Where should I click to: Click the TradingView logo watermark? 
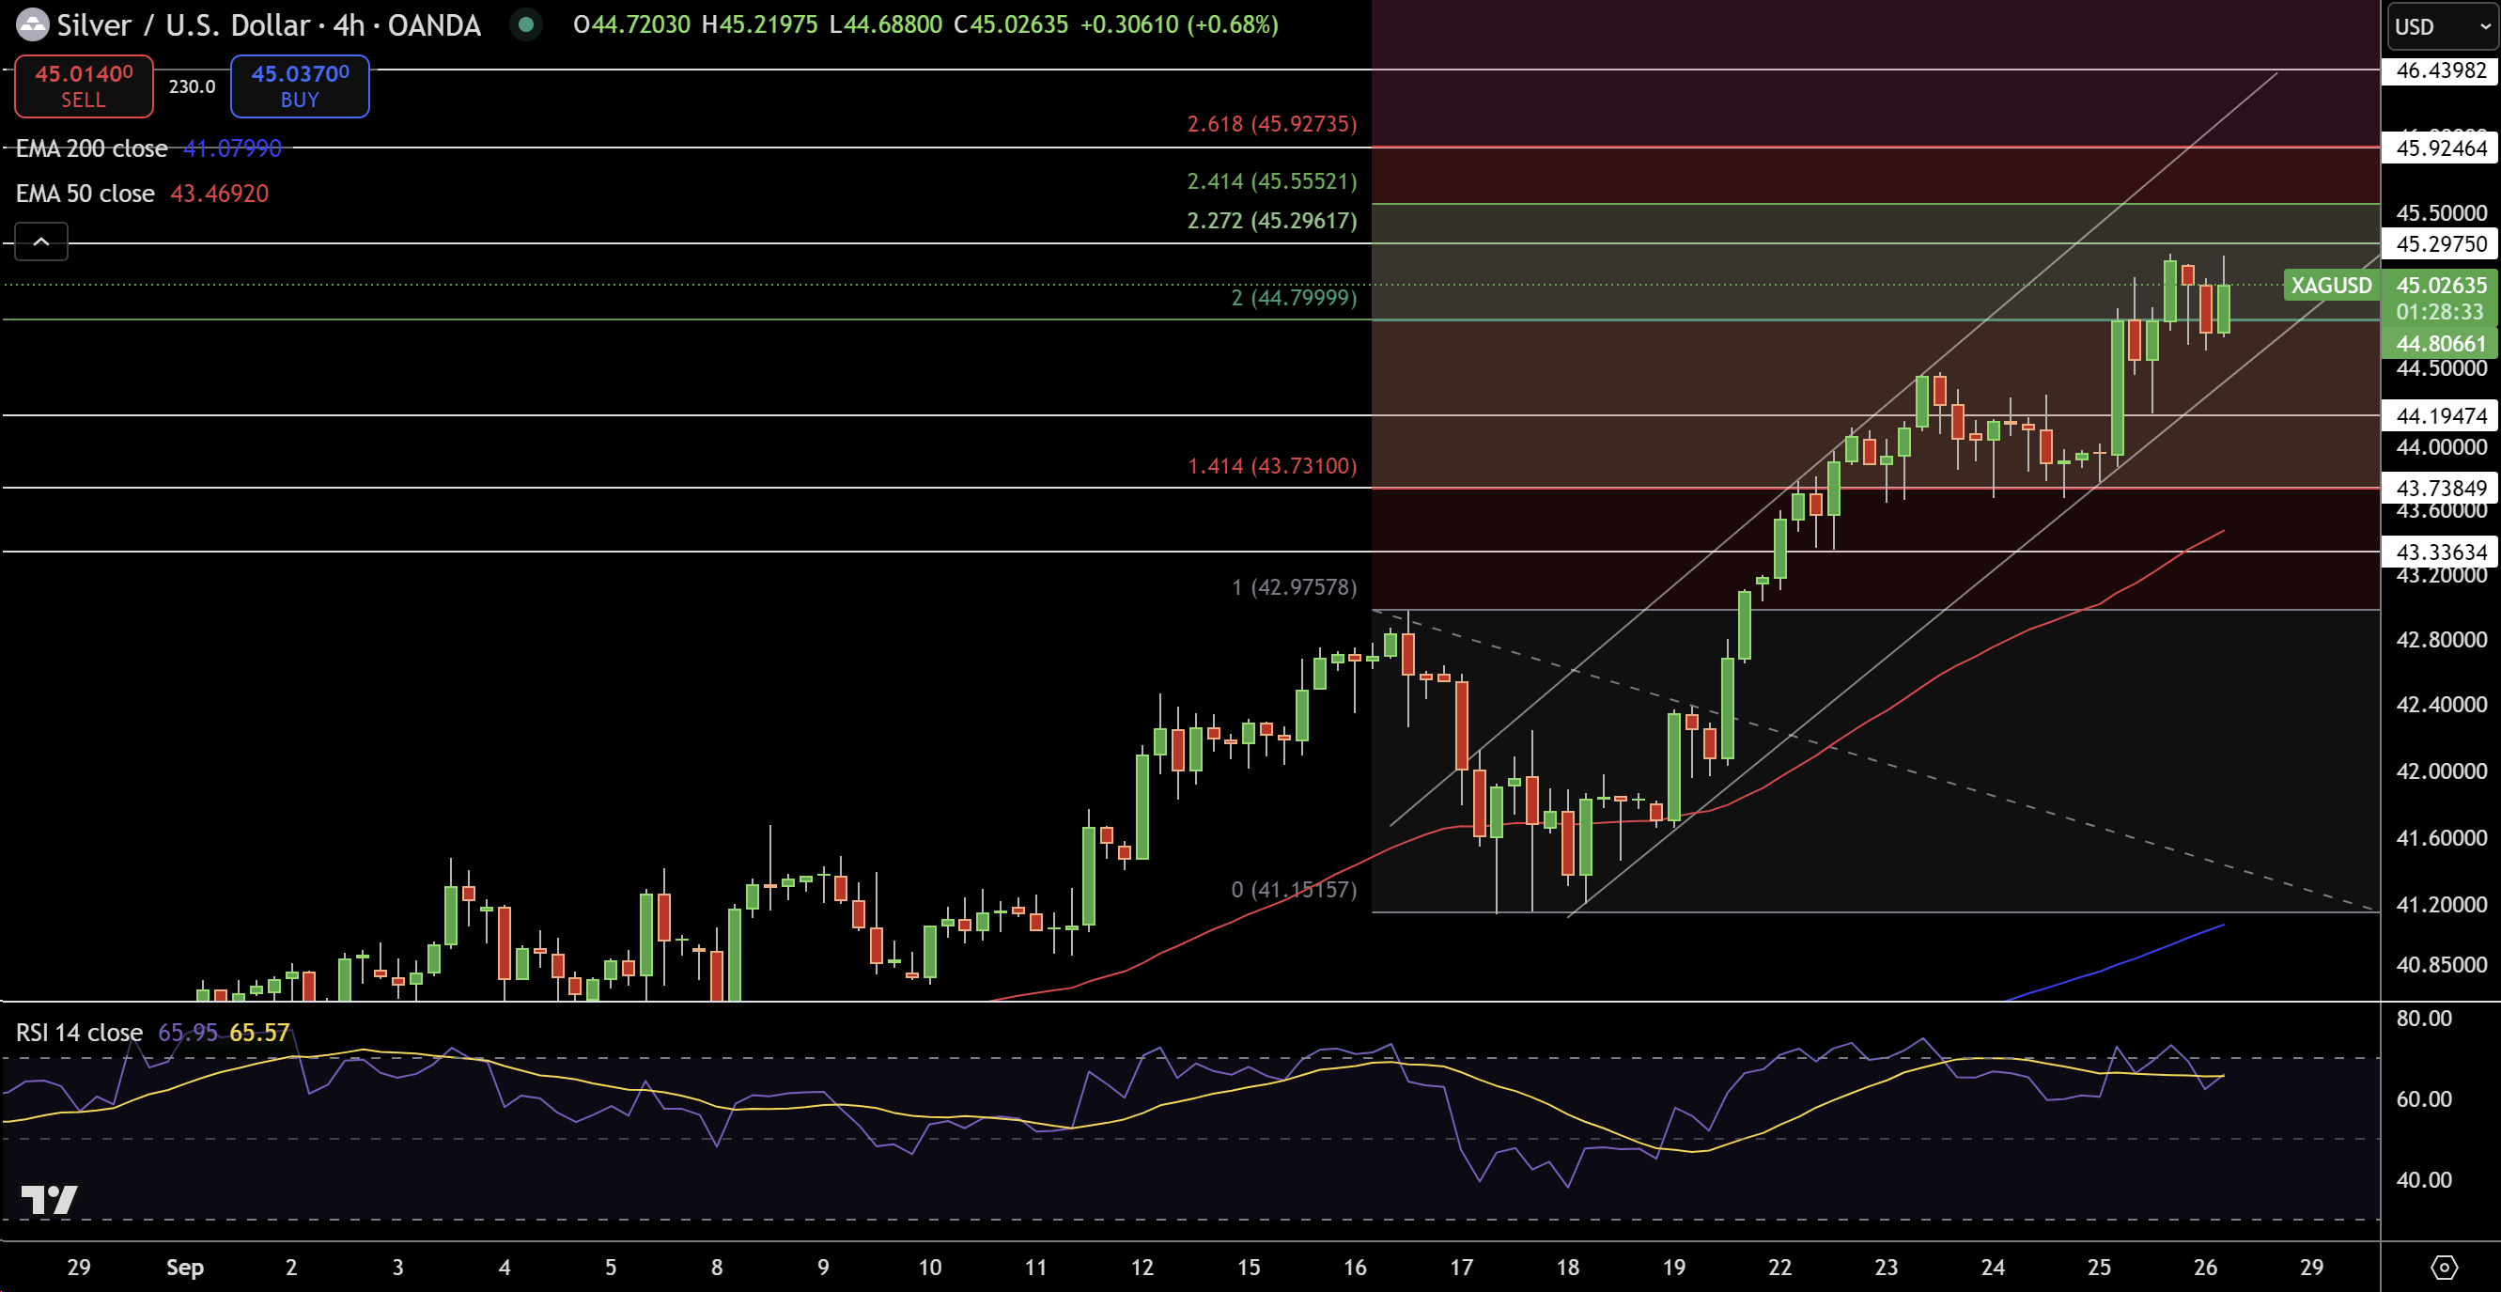(x=49, y=1201)
